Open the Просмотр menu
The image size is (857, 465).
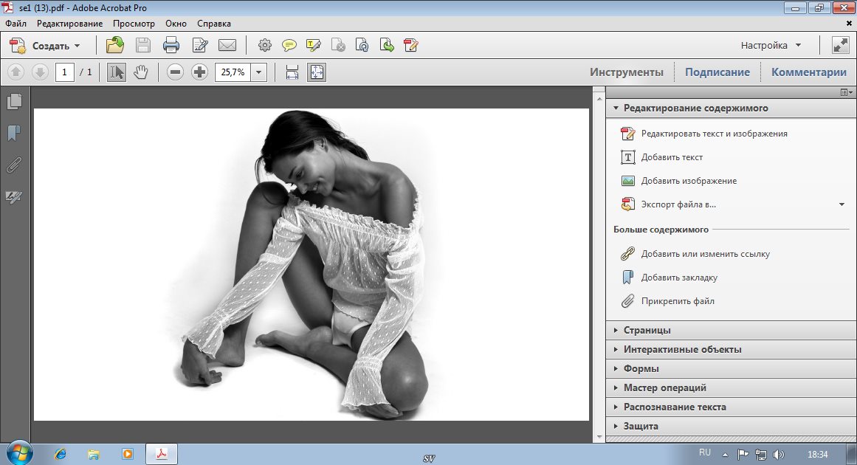134,24
